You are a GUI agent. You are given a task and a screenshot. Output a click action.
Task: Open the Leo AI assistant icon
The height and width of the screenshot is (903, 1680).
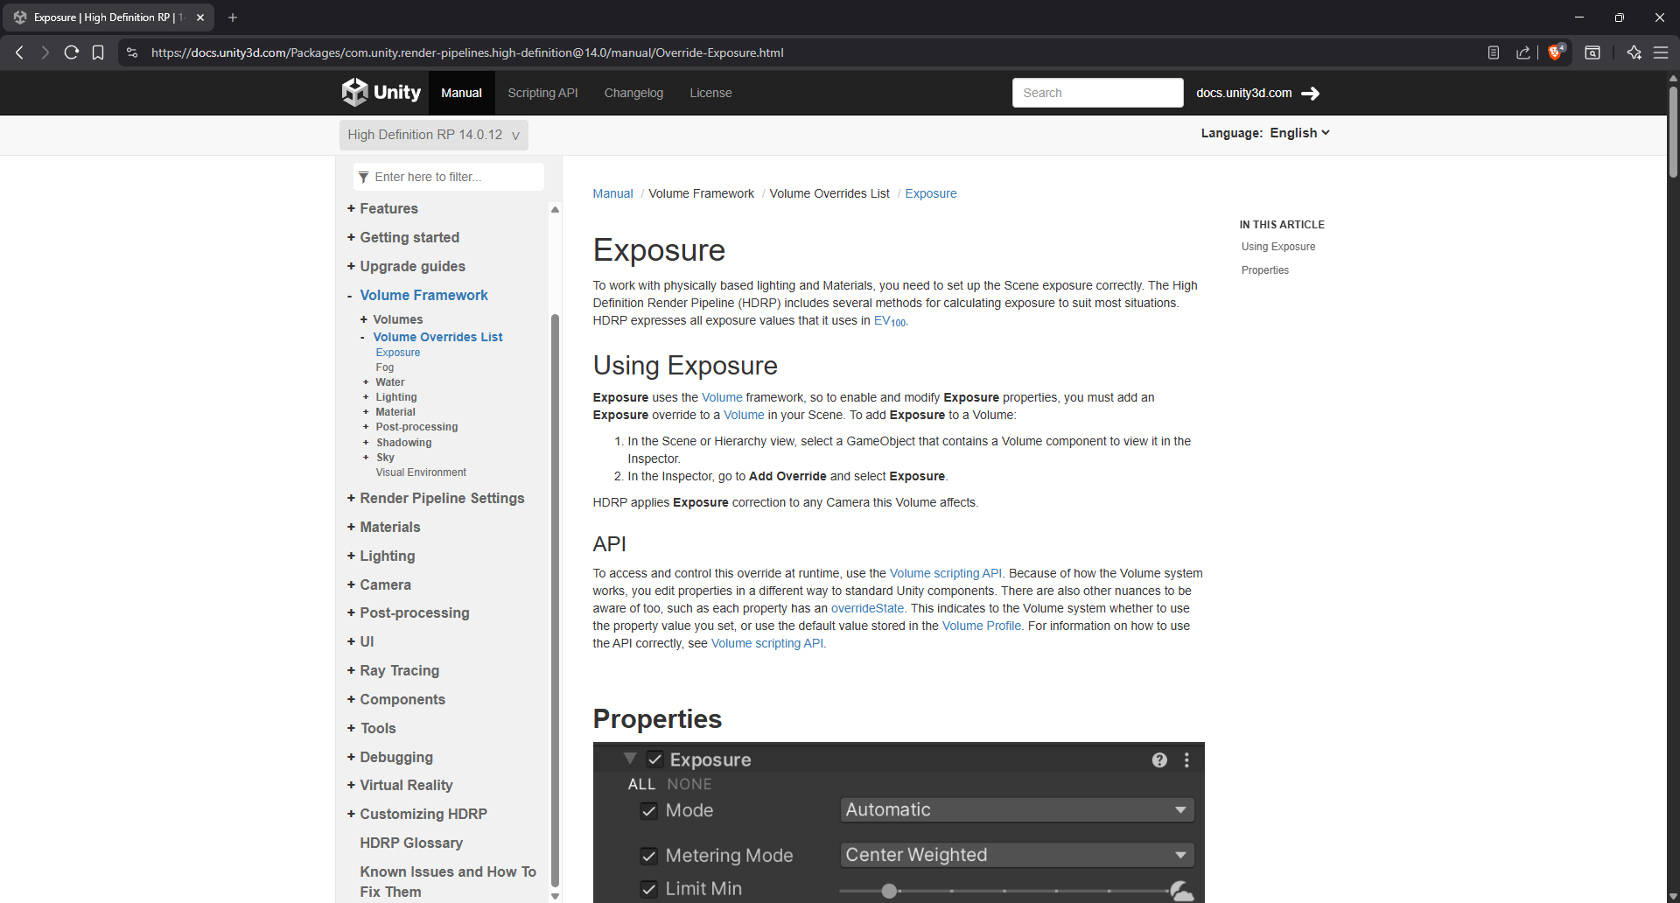[1634, 52]
